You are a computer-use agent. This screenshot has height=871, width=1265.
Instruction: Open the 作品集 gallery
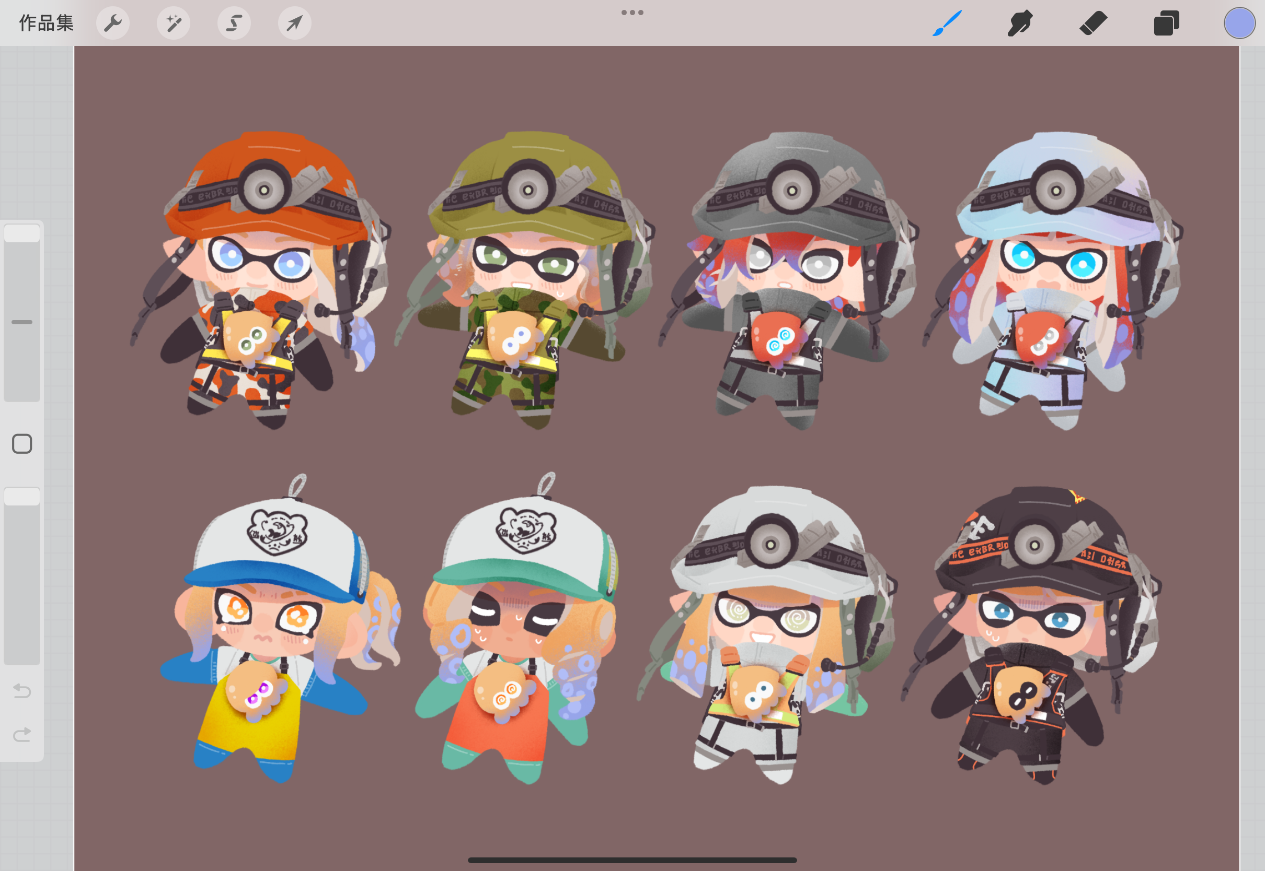coord(46,23)
